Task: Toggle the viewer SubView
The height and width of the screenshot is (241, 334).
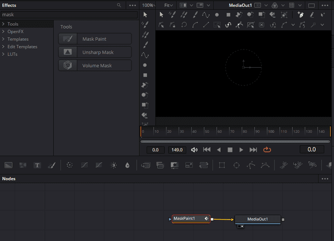Action: pos(200,5)
